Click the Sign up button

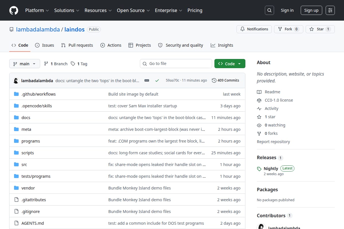[x=311, y=10]
